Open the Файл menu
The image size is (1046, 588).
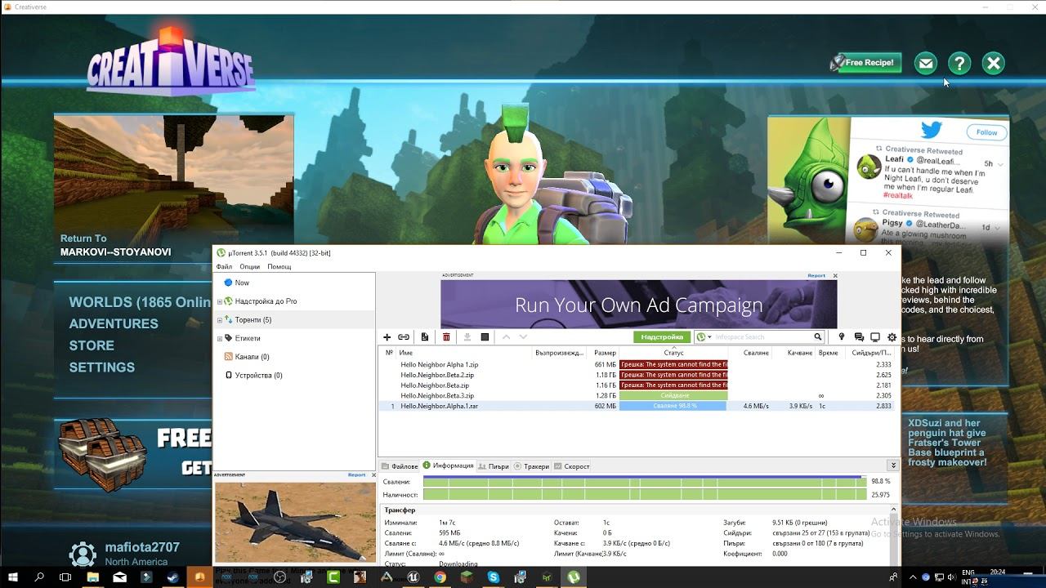pos(224,267)
